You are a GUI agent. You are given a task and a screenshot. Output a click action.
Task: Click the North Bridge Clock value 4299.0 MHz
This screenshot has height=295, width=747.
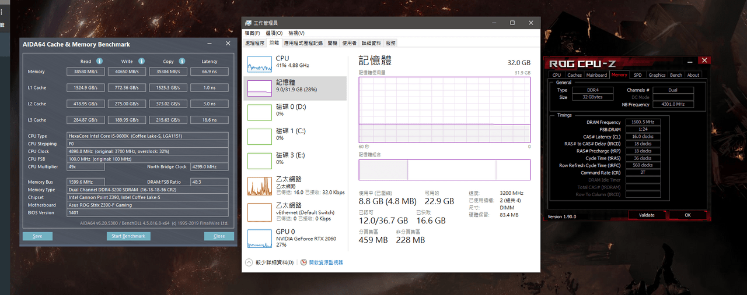pyautogui.click(x=210, y=166)
